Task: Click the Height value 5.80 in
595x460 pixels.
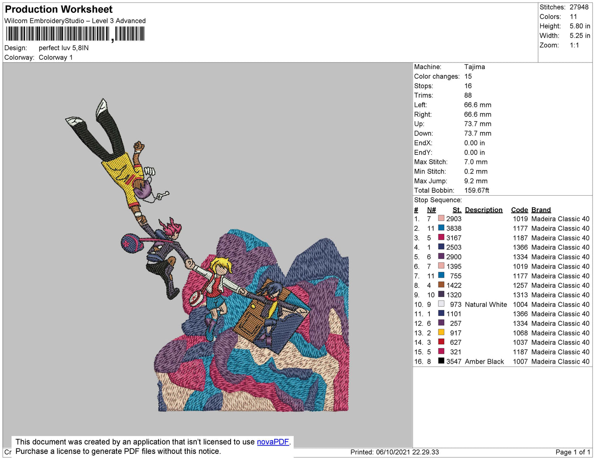Action: pyautogui.click(x=580, y=26)
